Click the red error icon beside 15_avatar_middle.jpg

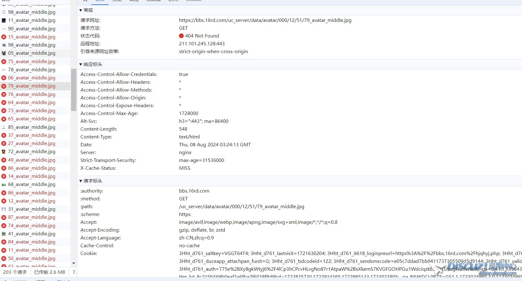[x=4, y=37]
